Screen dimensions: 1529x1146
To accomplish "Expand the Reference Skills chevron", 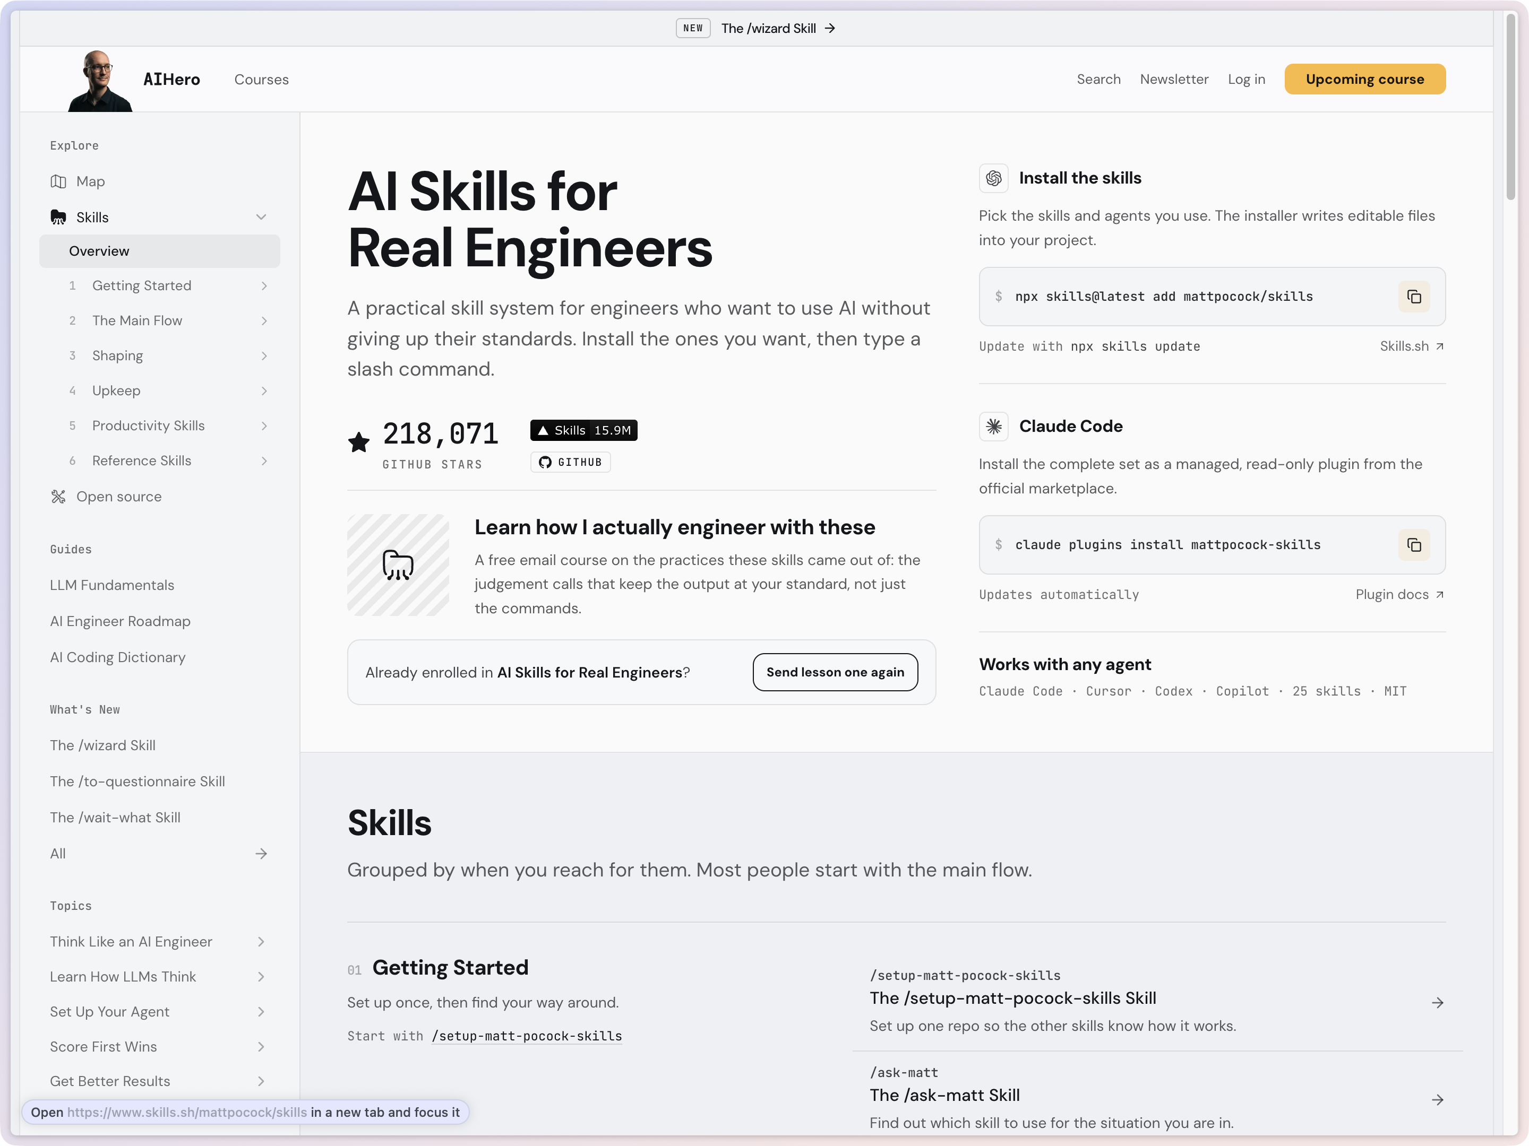I will [264, 461].
